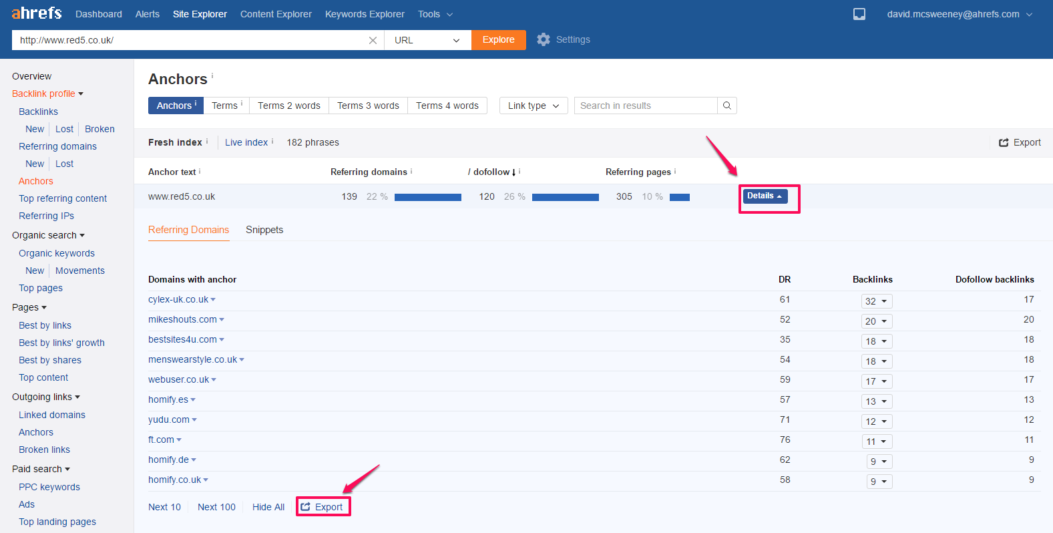Switch to Live index
Viewport: 1053px width, 533px height.
246,142
